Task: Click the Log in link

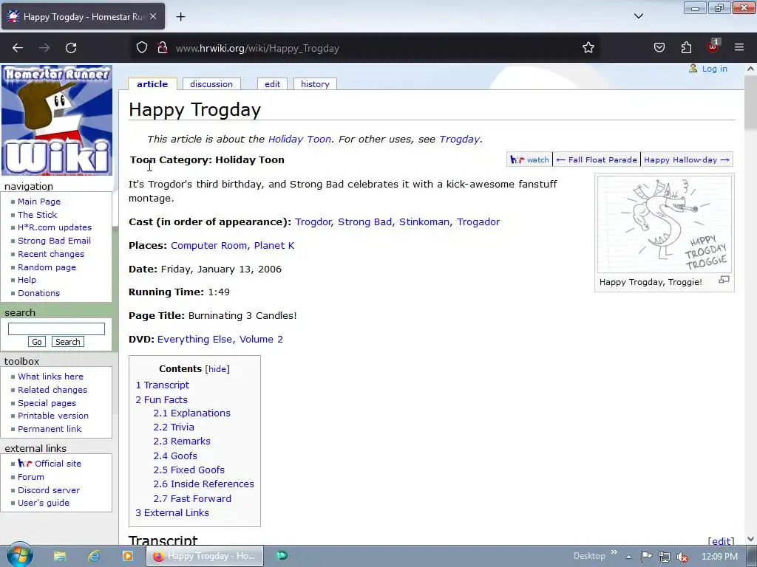Action: [715, 69]
